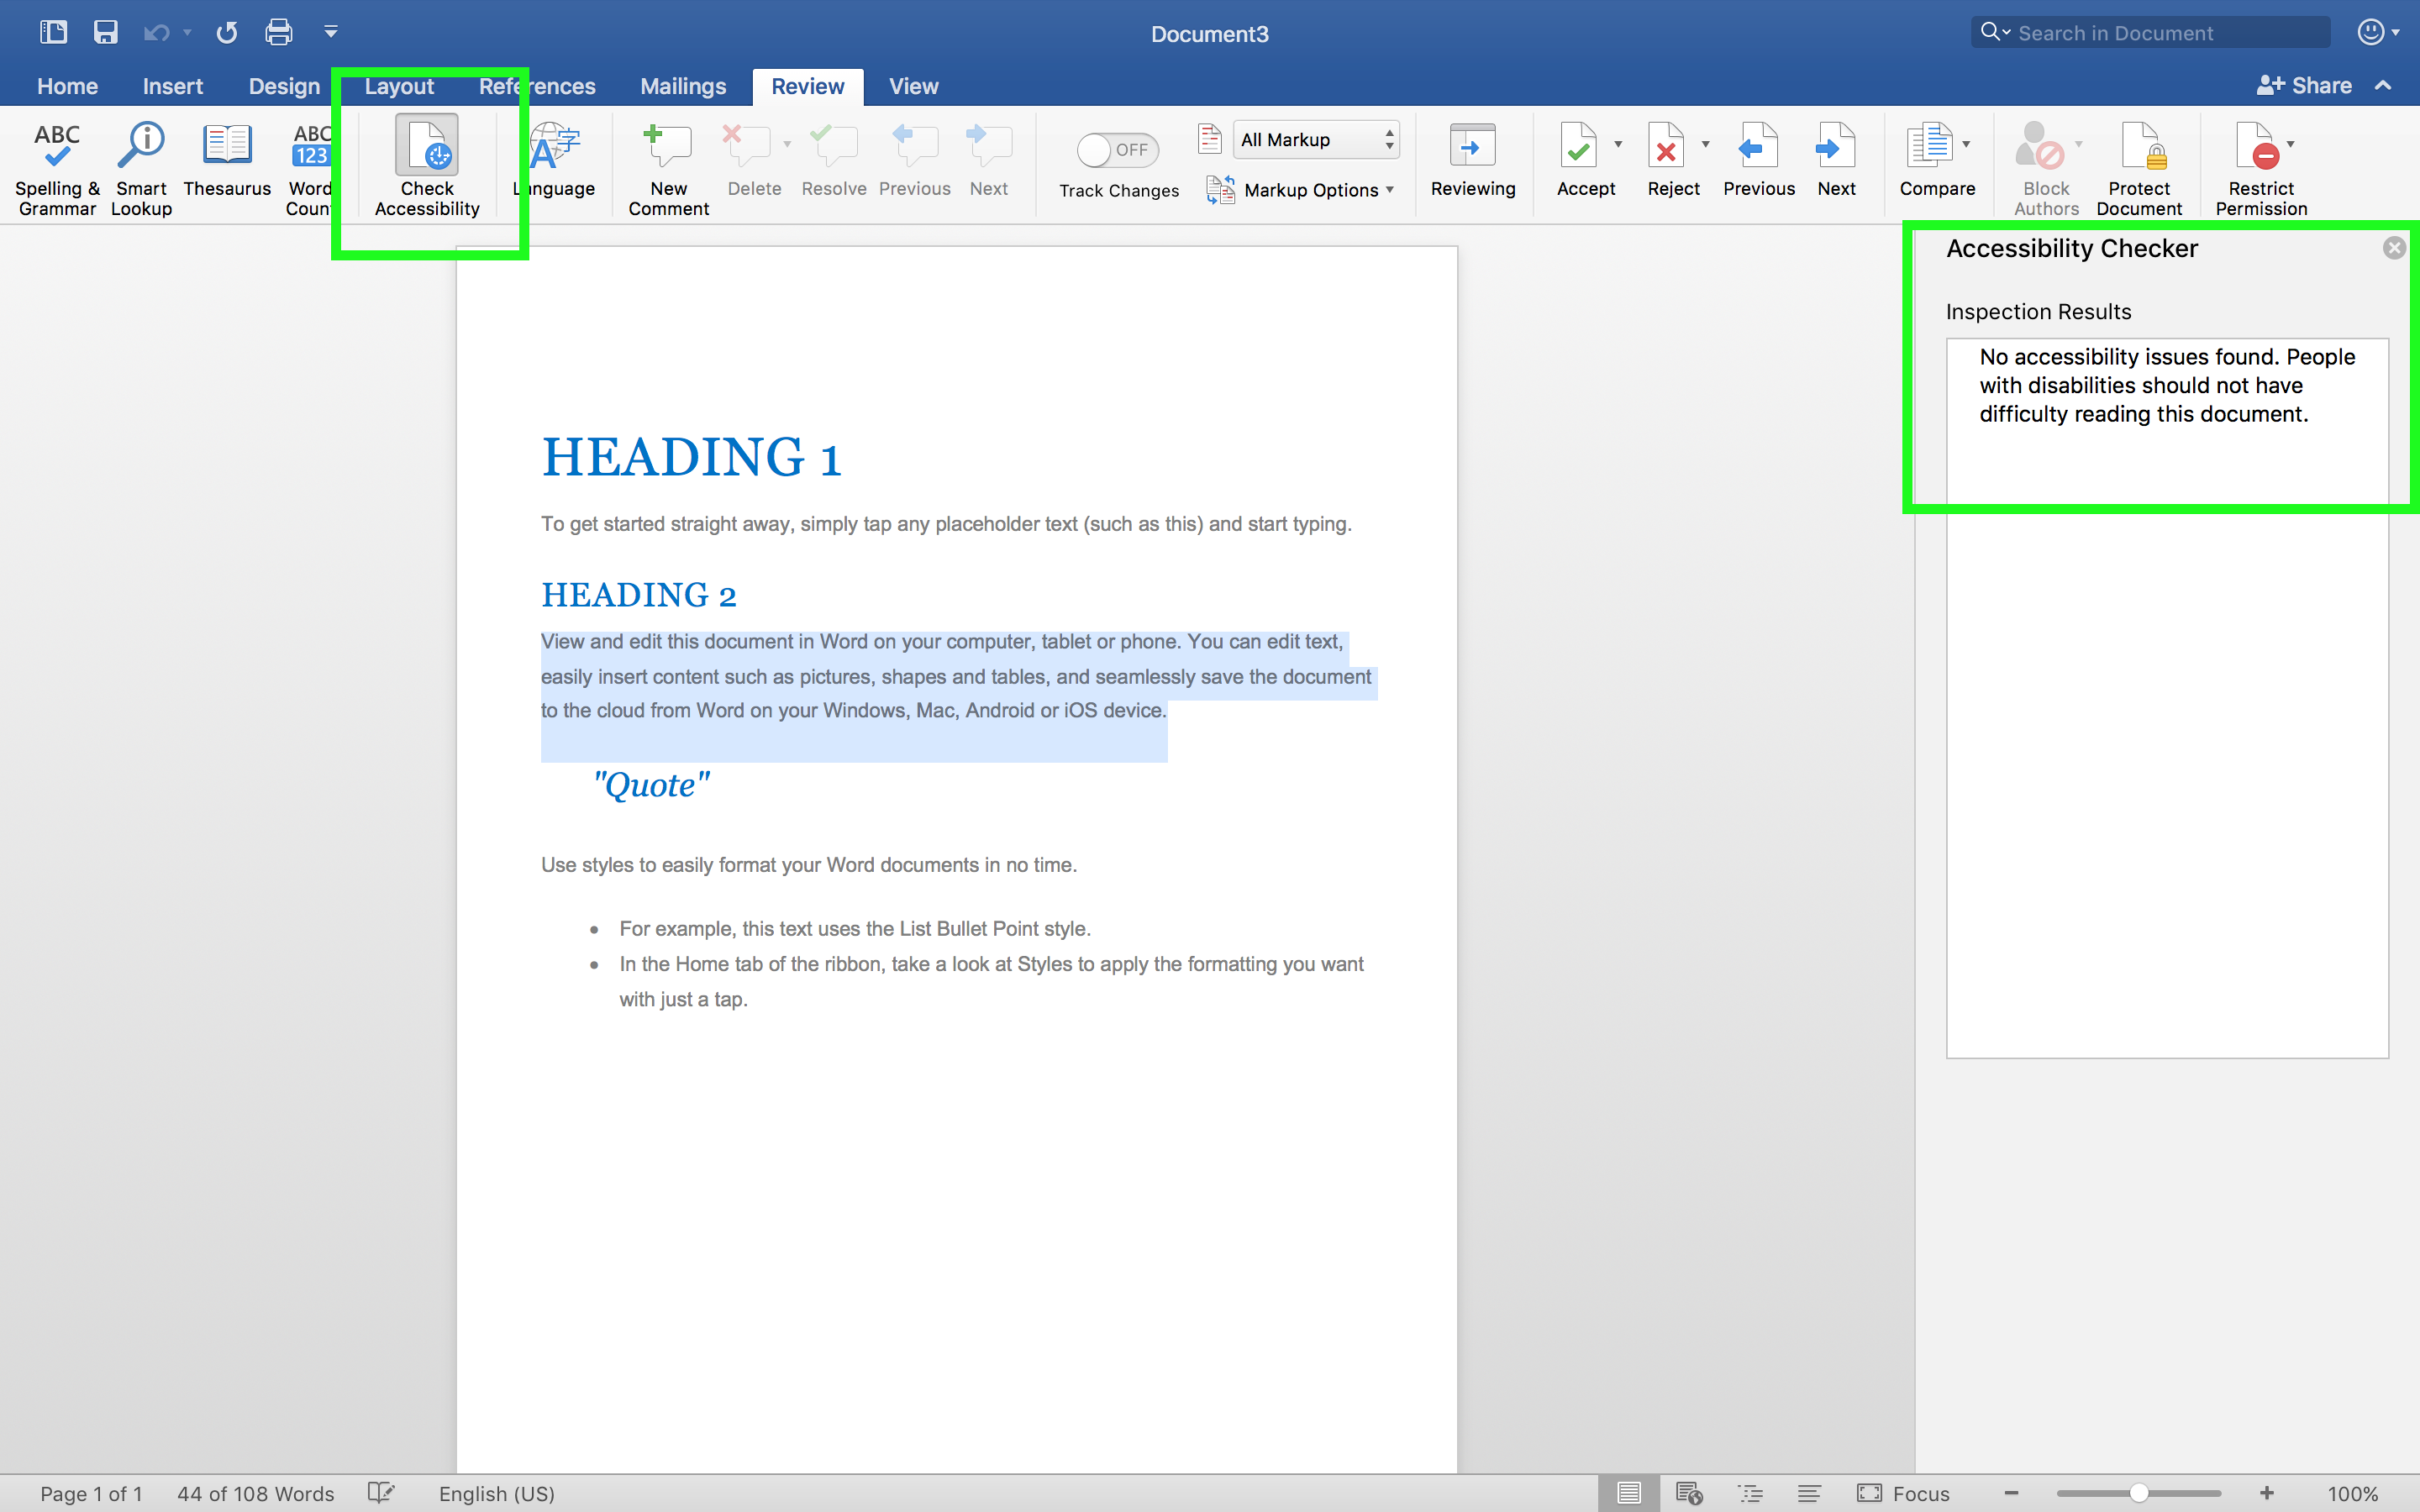The image size is (2420, 1512).
Task: Switch to the Insert tab
Action: [x=172, y=86]
